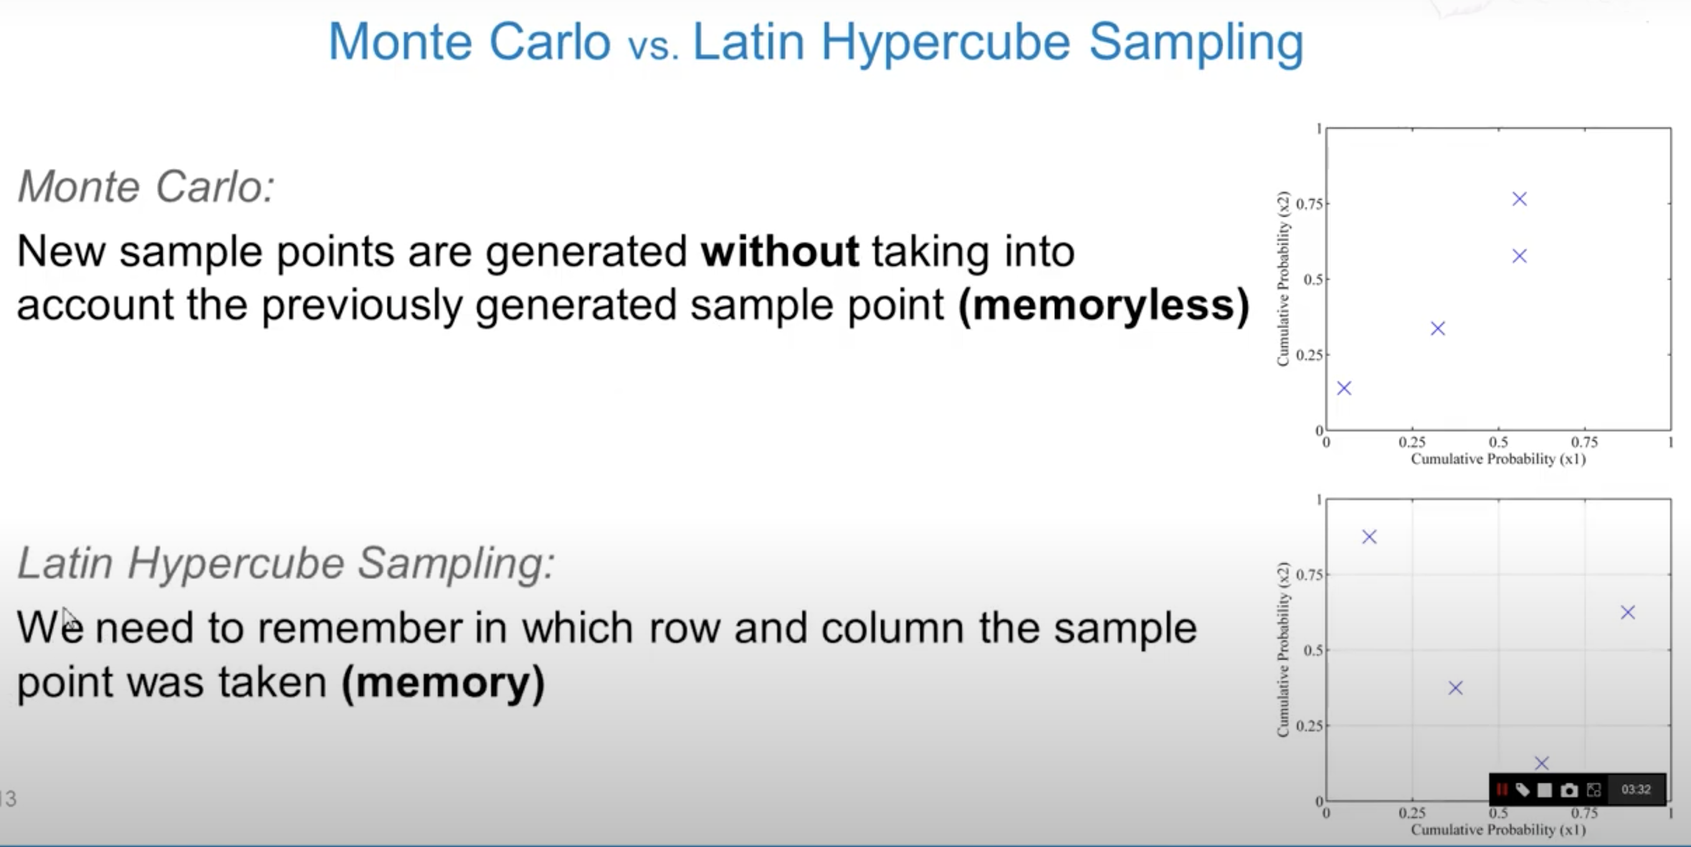Toggle picture-in-picture webcam overlay

click(1594, 790)
